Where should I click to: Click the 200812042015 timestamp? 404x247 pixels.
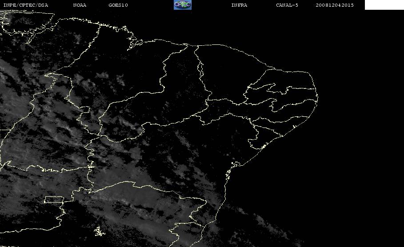pyautogui.click(x=335, y=5)
